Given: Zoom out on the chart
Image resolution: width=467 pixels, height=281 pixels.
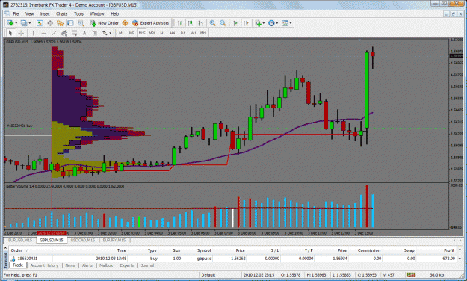Looking at the screenshot, I should 223,23.
